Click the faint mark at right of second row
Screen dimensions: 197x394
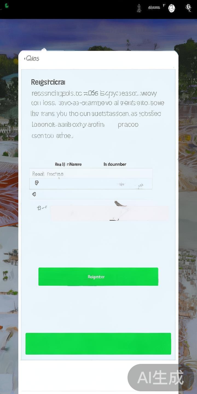(x=140, y=186)
